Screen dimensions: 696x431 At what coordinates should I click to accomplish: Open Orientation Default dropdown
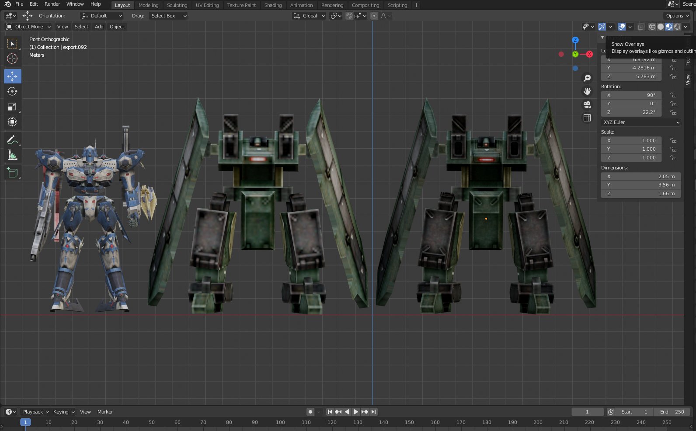pos(101,16)
